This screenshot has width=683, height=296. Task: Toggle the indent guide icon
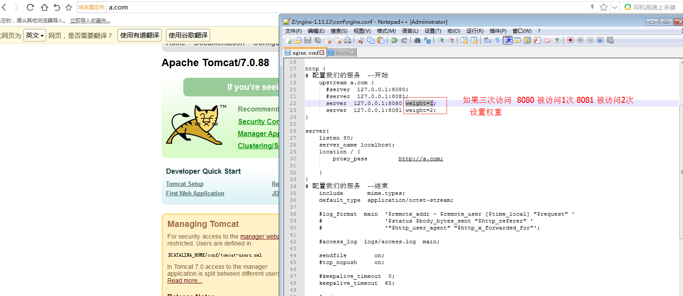pyautogui.click(x=507, y=40)
